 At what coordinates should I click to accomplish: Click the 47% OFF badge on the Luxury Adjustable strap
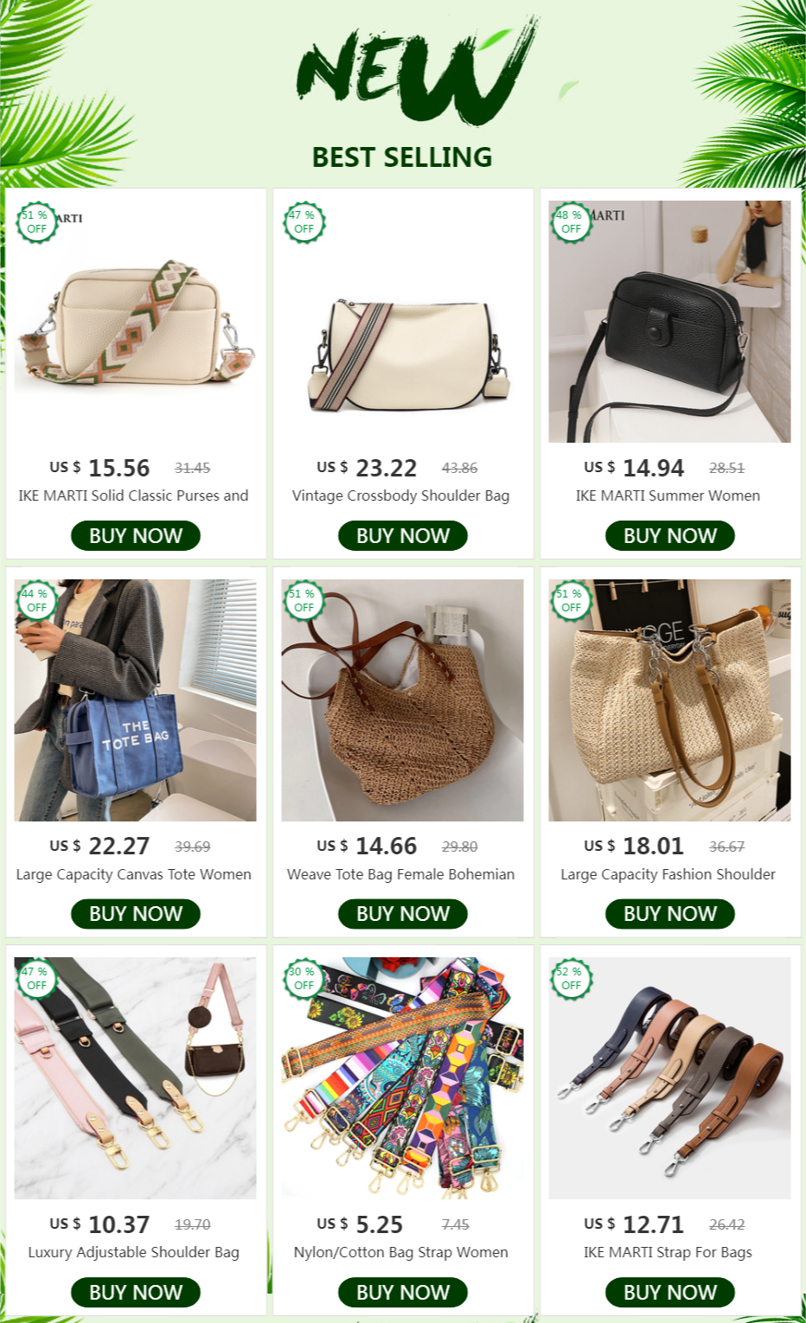click(36, 978)
